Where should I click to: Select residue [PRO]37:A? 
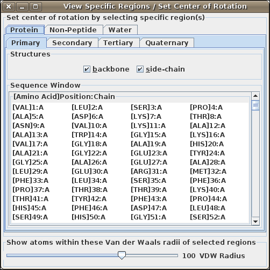click(31, 190)
